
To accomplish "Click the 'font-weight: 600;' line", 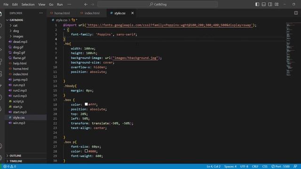I will pos(87,156).
